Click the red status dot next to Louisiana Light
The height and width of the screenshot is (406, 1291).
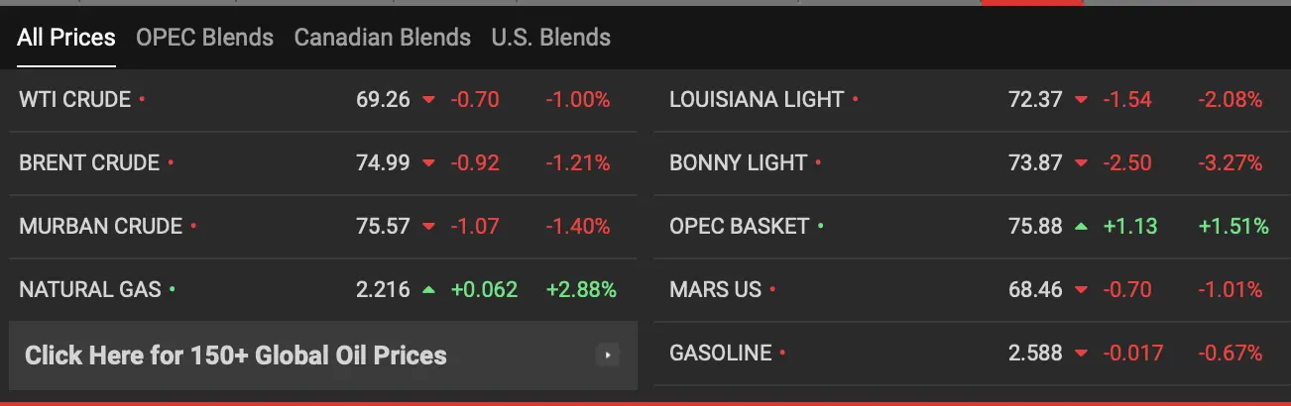[856, 99]
